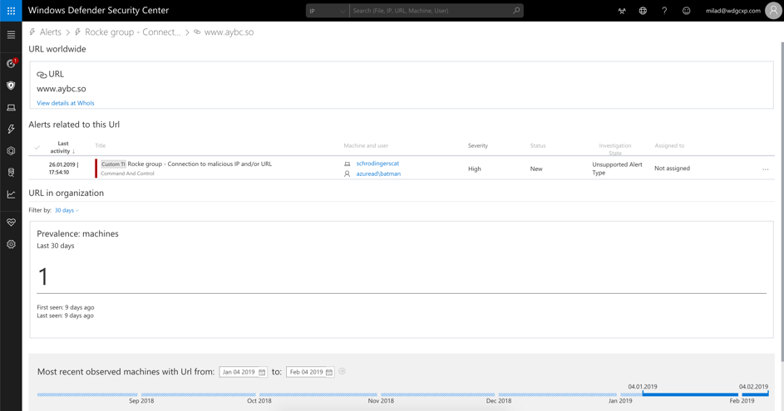Click the High severity cell

tap(475, 169)
